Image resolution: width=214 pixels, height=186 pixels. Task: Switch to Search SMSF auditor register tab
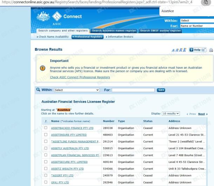[160, 31]
